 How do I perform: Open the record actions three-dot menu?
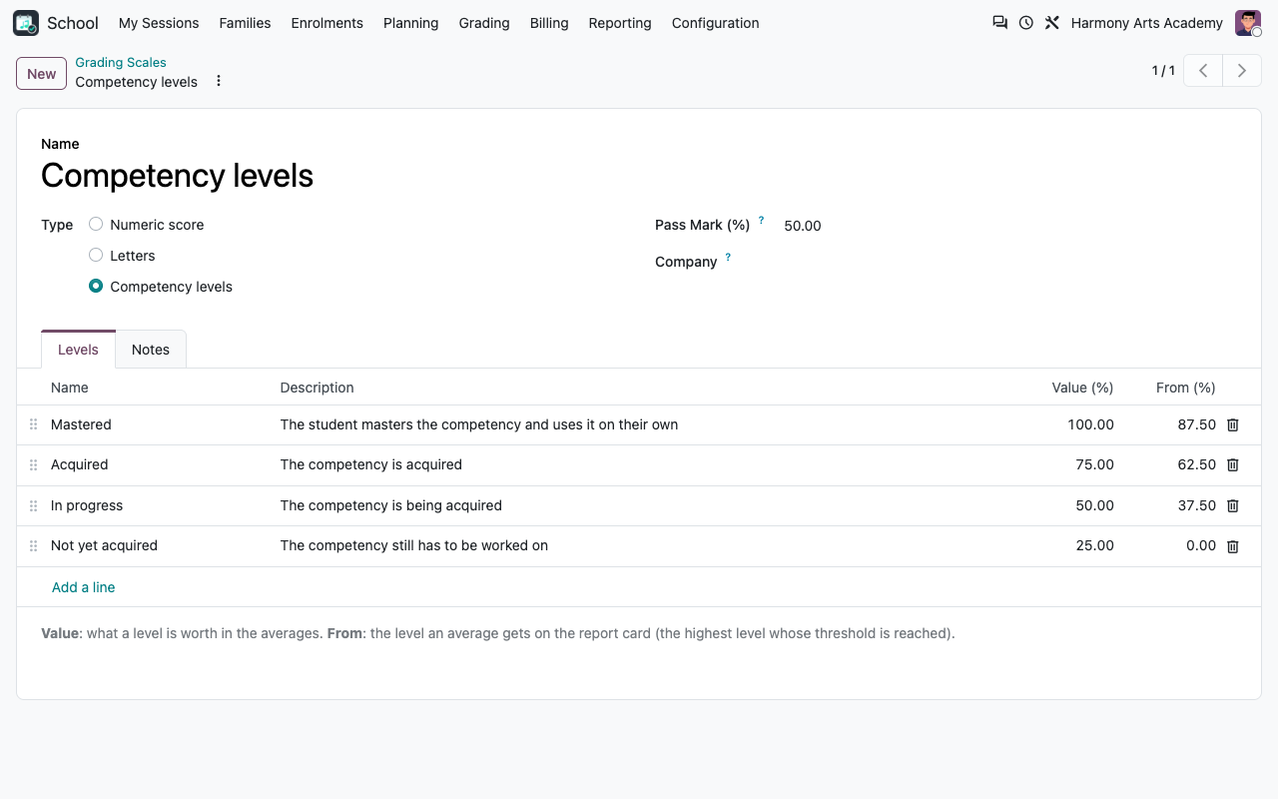(219, 81)
